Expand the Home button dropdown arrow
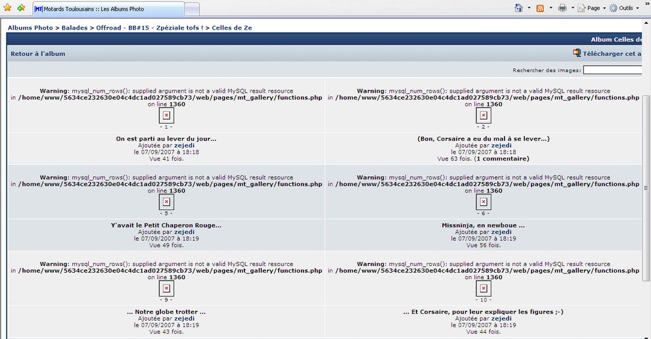 click(529, 8)
